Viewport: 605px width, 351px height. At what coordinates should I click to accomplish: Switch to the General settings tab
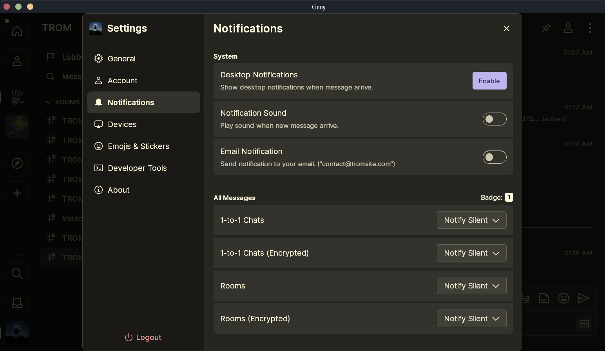pyautogui.click(x=121, y=59)
